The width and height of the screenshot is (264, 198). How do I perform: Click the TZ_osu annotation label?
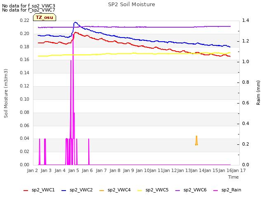pyautogui.click(x=45, y=17)
